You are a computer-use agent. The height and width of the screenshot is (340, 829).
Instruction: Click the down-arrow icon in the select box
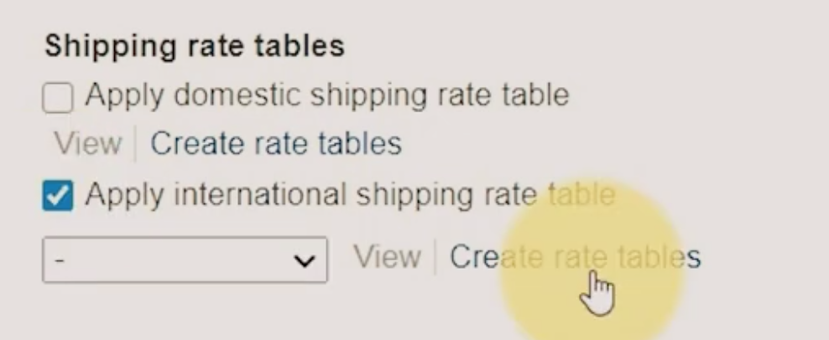[305, 260]
